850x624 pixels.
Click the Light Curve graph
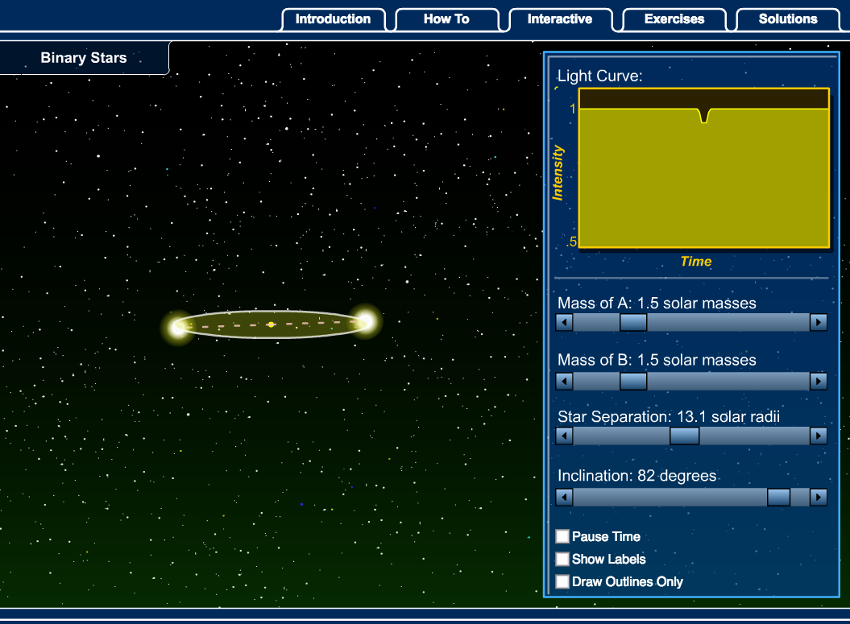pyautogui.click(x=703, y=169)
